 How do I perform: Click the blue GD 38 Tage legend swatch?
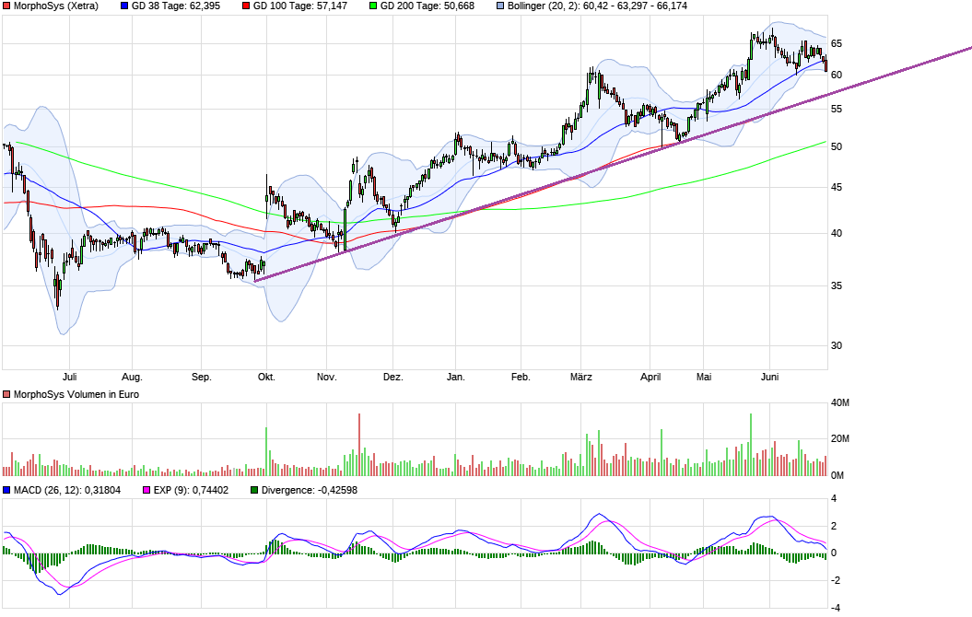124,6
